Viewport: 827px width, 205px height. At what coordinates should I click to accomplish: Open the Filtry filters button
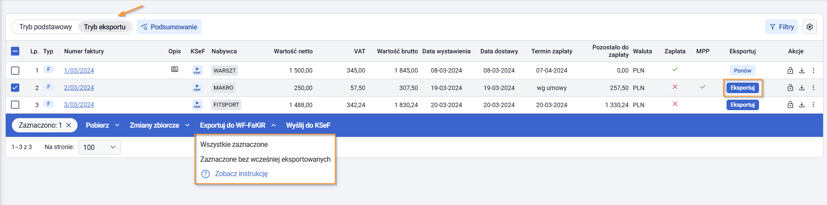(x=782, y=27)
